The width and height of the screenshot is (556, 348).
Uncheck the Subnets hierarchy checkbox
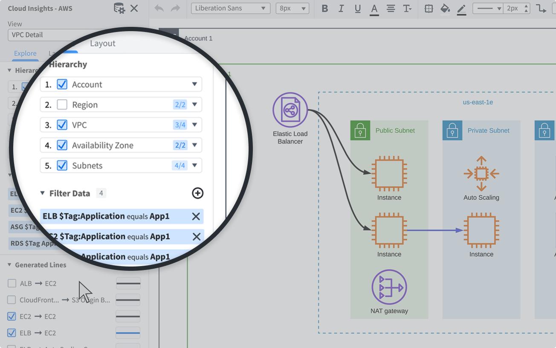coord(62,165)
